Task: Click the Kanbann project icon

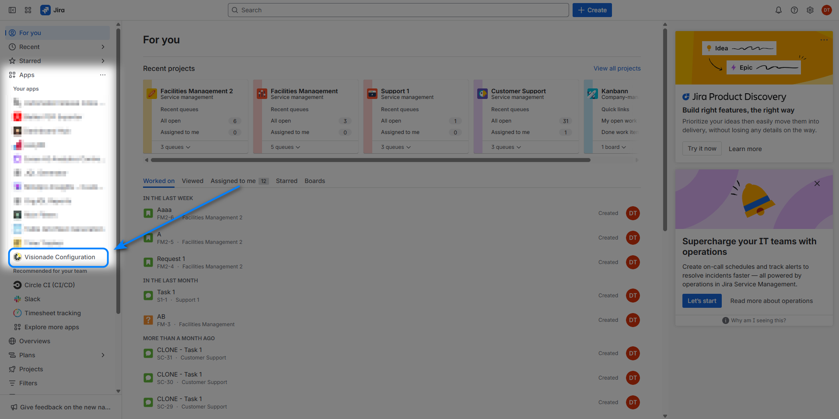Action: point(593,93)
